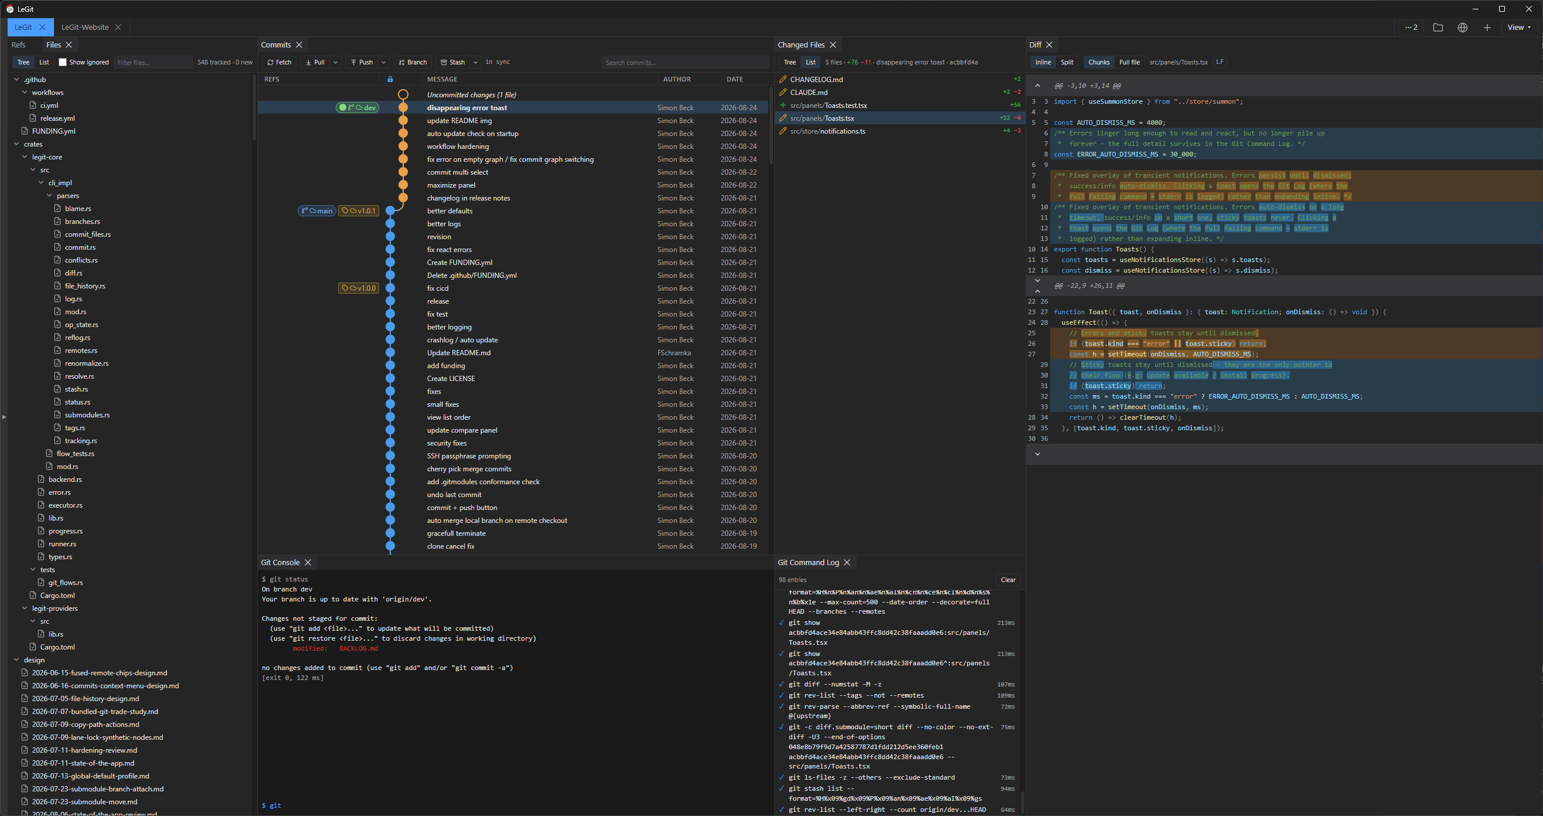Select the 'workflow hardening' commit row

click(513, 146)
